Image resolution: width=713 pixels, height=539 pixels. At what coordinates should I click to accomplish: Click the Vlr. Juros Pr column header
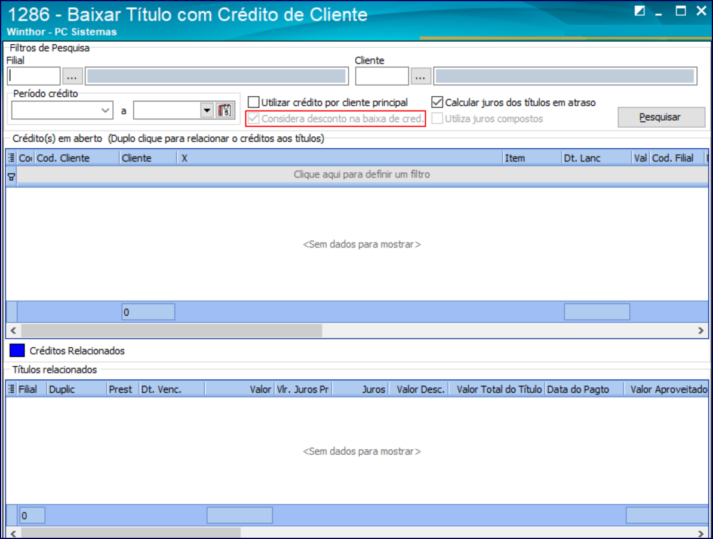tap(303, 390)
